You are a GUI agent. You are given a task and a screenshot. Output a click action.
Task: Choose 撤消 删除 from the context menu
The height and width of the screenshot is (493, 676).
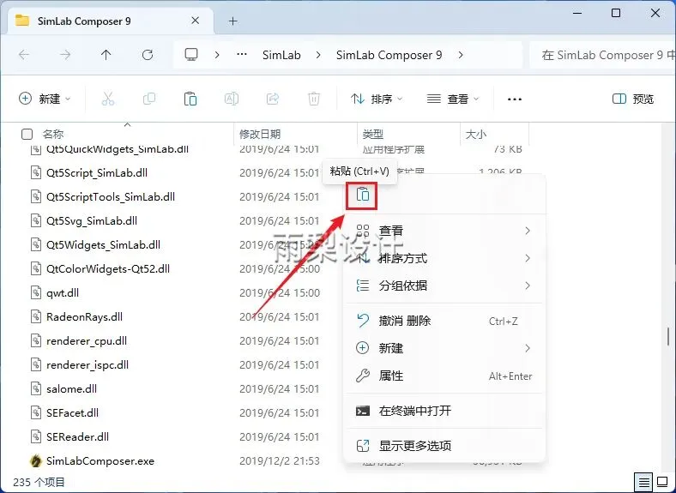[444, 321]
